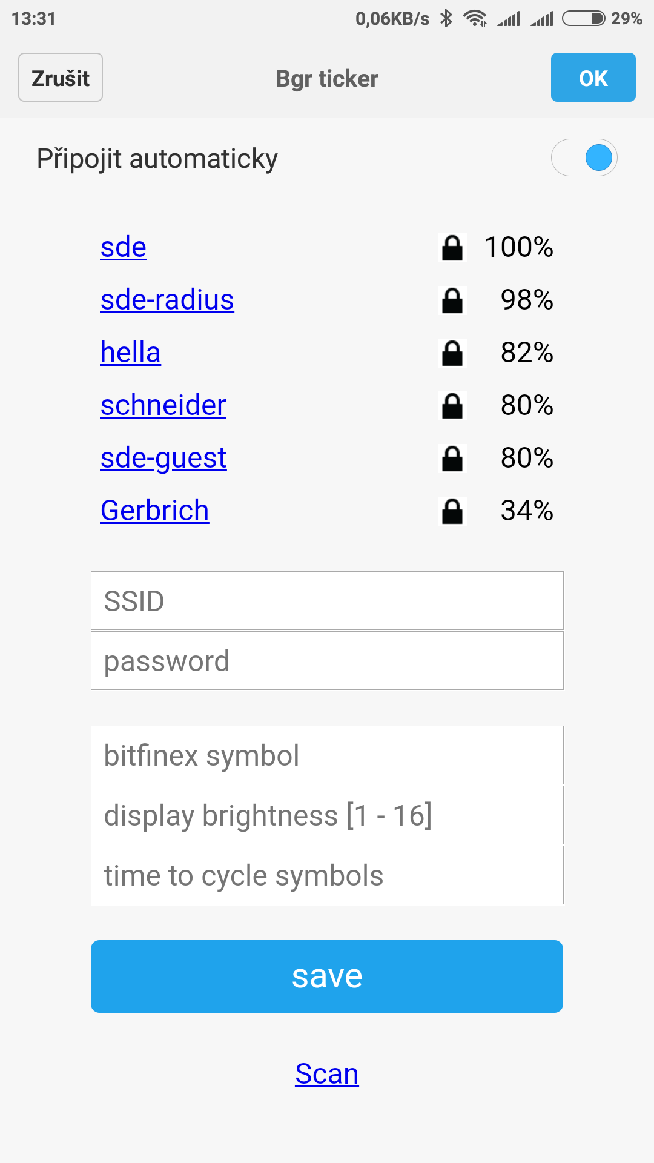654x1163 pixels.
Task: Click the lock icon beside sde network
Action: coord(452,248)
